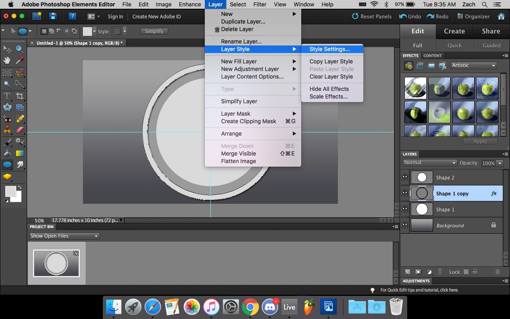The image size is (510, 319).
Task: Open Show Open Files dropdown
Action: pos(64,236)
